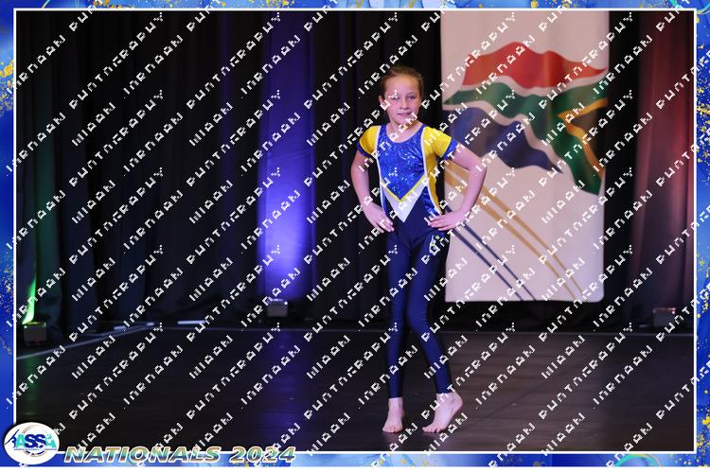Click the "NATIONALS 2024" caption text
The height and width of the screenshot is (473, 710).
[180, 454]
